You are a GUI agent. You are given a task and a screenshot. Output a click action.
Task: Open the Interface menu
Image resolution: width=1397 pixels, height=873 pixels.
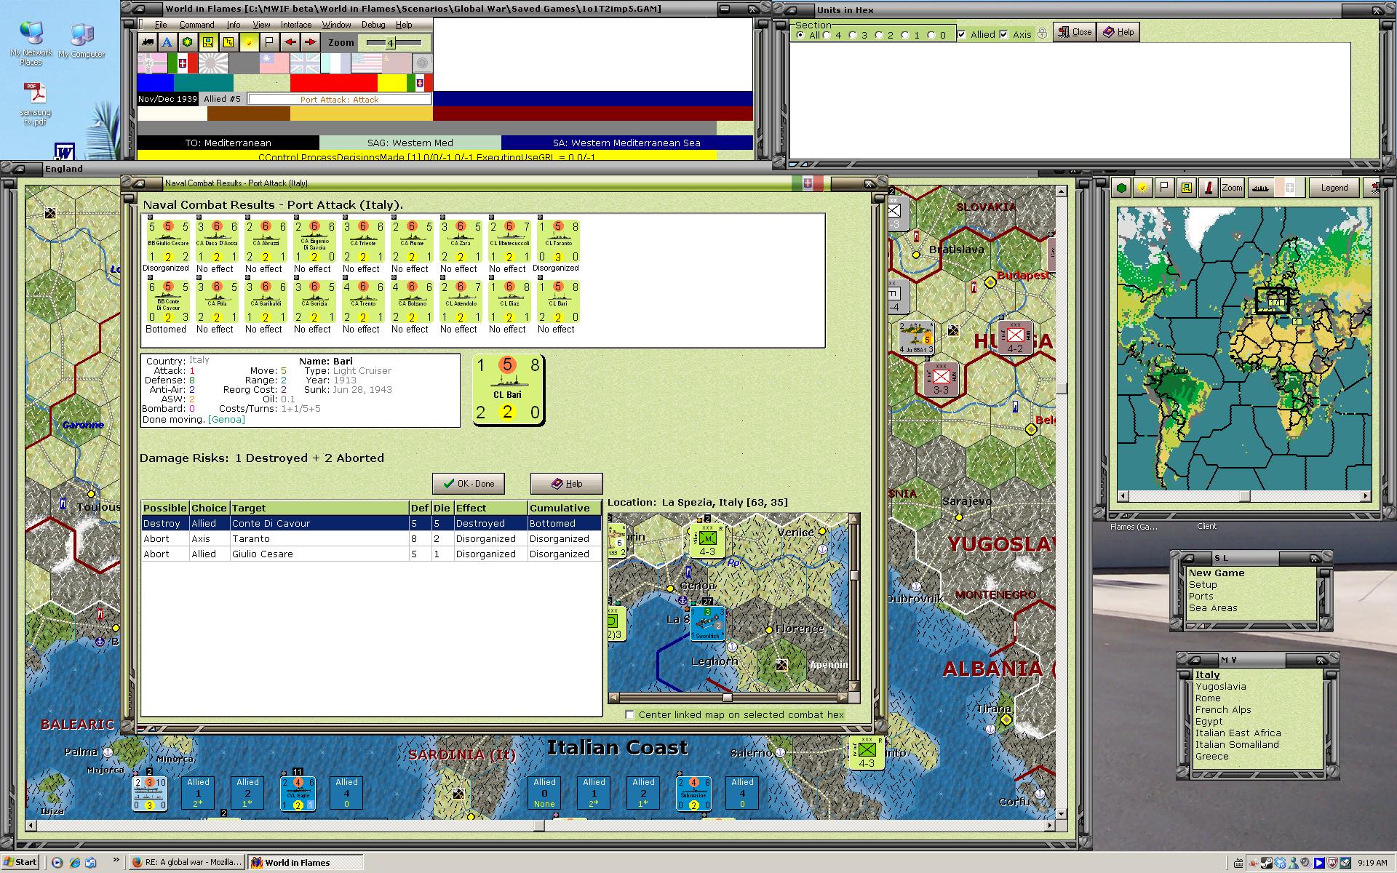point(296,25)
